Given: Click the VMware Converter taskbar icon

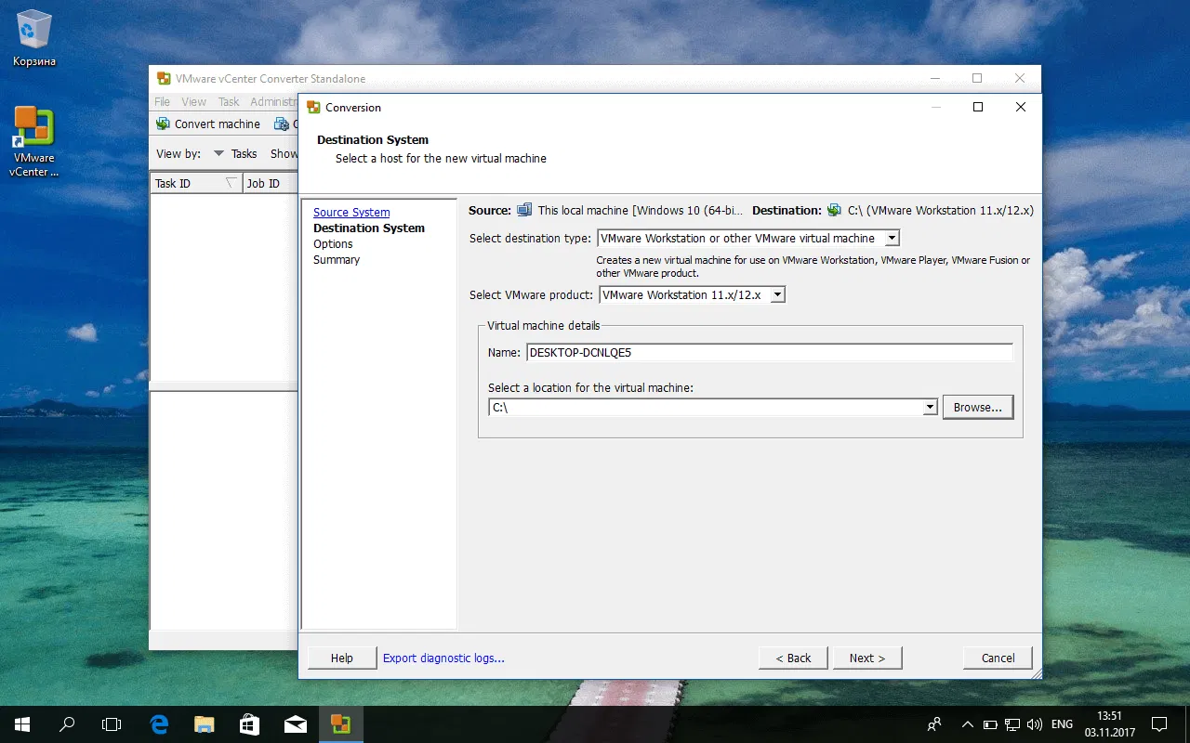Looking at the screenshot, I should [340, 723].
